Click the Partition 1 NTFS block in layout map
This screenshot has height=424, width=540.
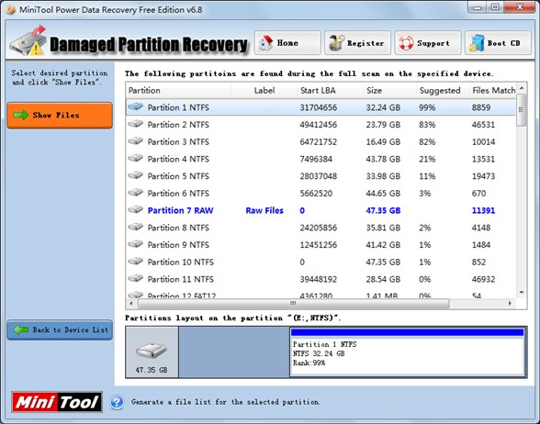pyautogui.click(x=408, y=351)
